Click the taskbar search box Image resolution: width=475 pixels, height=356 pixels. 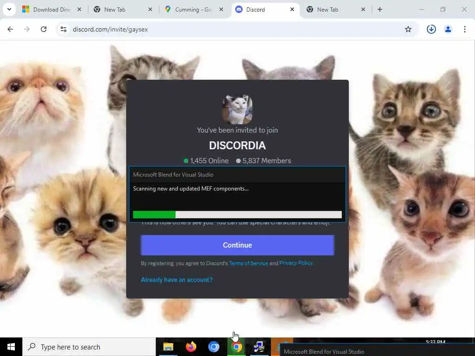[89, 347]
